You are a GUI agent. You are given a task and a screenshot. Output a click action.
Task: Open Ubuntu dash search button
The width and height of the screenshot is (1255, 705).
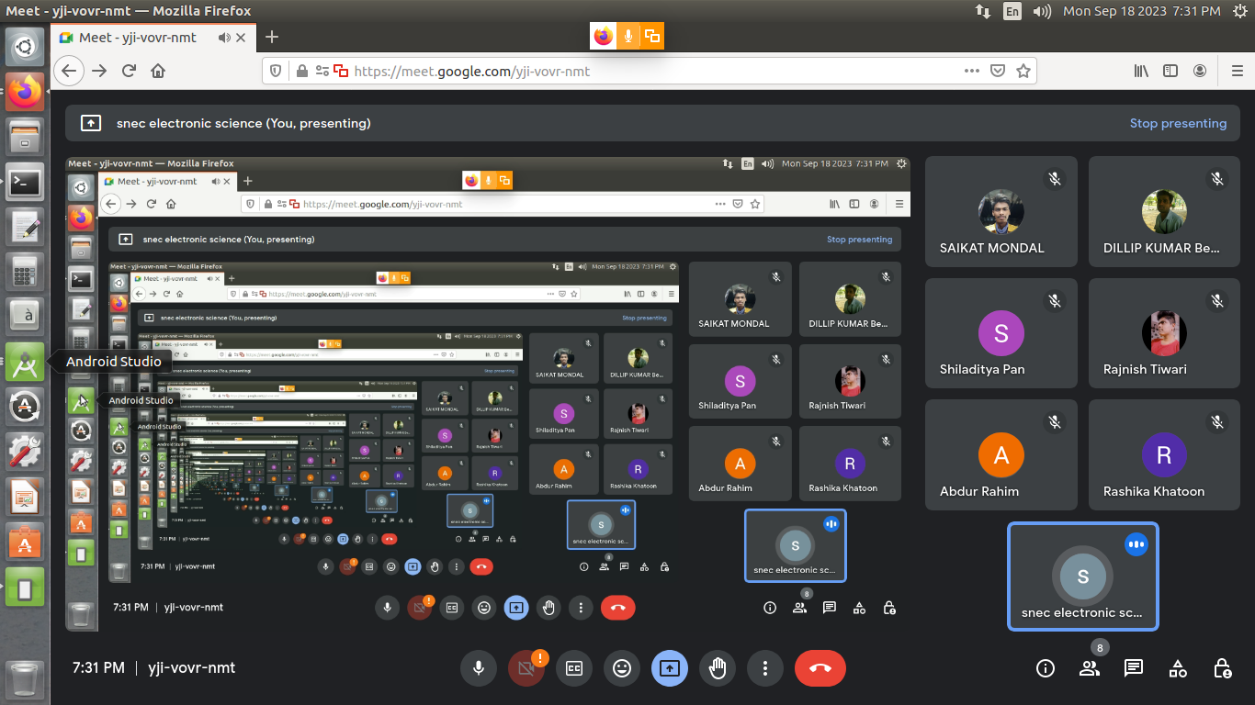point(25,46)
